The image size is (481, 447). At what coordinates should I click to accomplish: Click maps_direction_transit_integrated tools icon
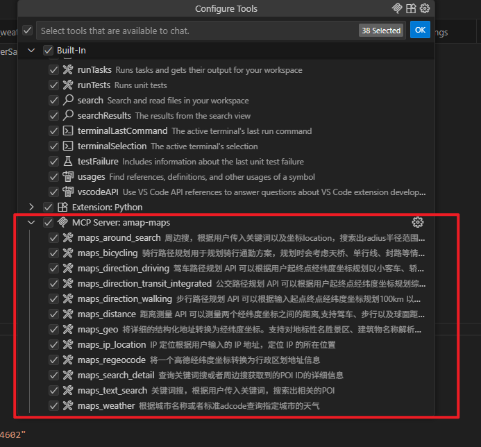point(68,283)
